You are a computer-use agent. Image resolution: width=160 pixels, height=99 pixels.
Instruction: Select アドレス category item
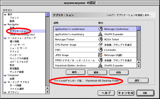(x=14, y=52)
